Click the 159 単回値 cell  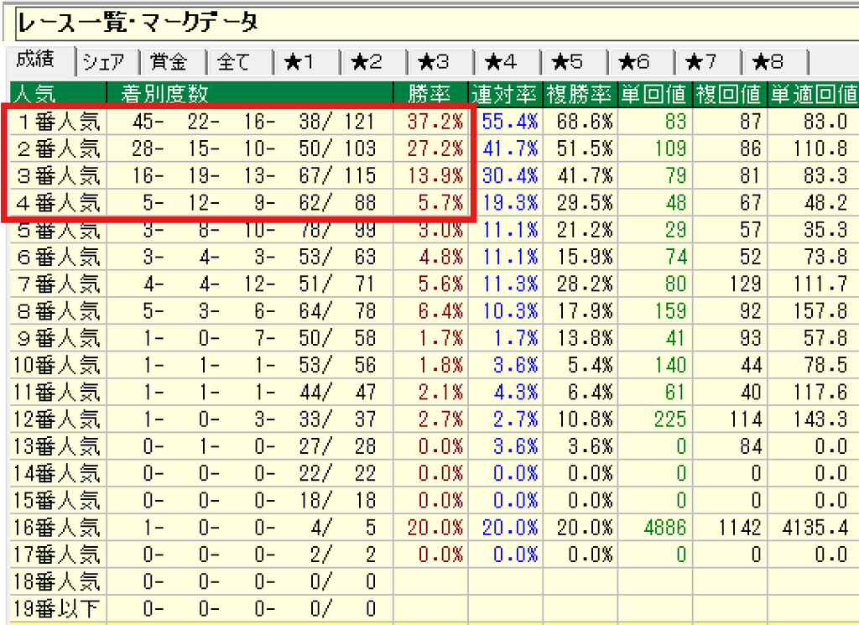(655, 311)
